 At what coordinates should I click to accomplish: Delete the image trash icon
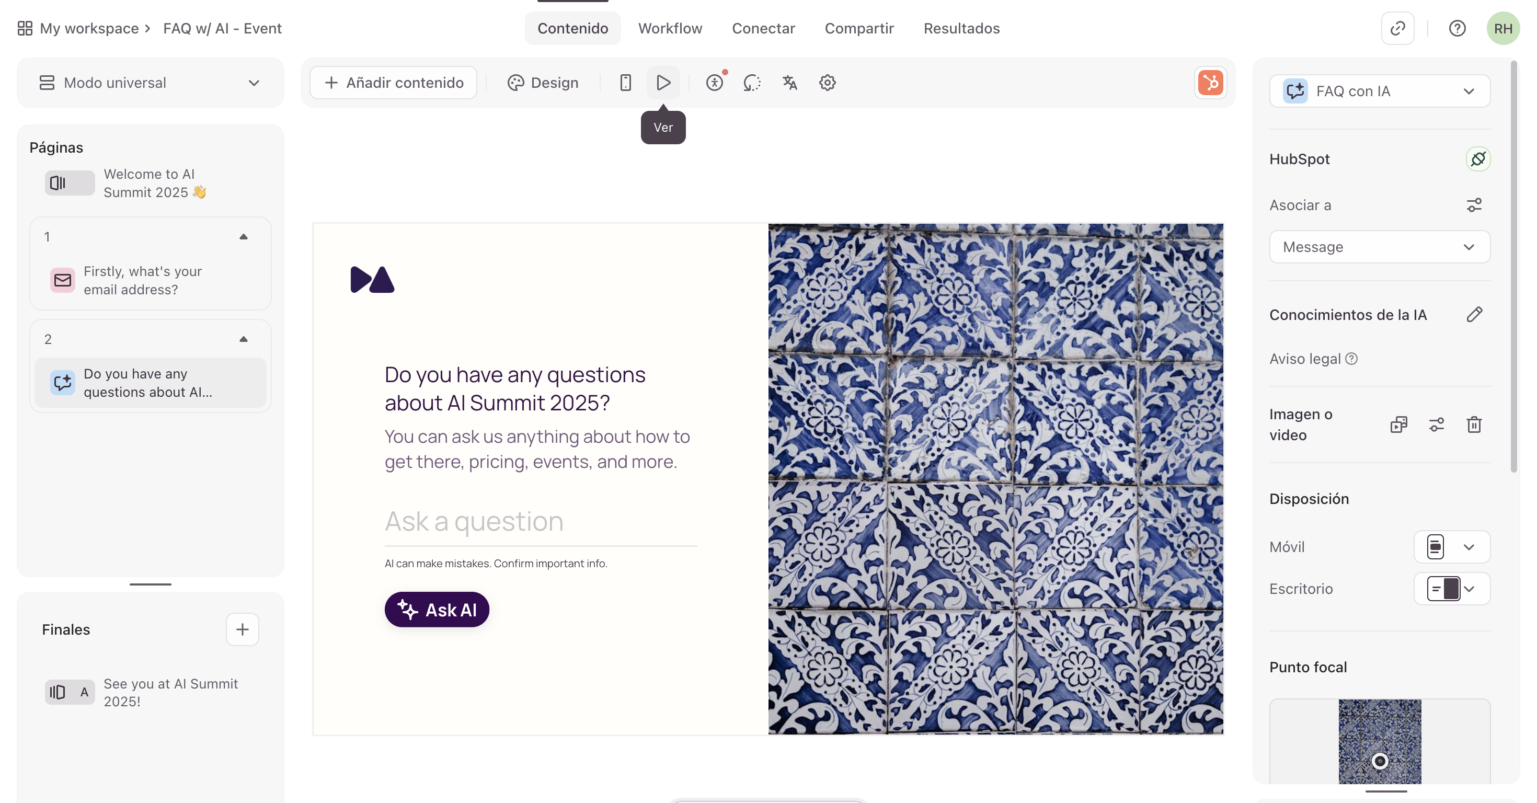click(1474, 424)
